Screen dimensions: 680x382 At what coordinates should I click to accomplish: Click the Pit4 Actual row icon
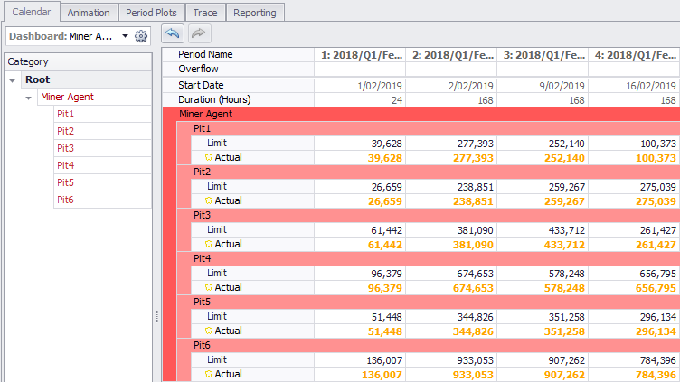pyautogui.click(x=209, y=287)
